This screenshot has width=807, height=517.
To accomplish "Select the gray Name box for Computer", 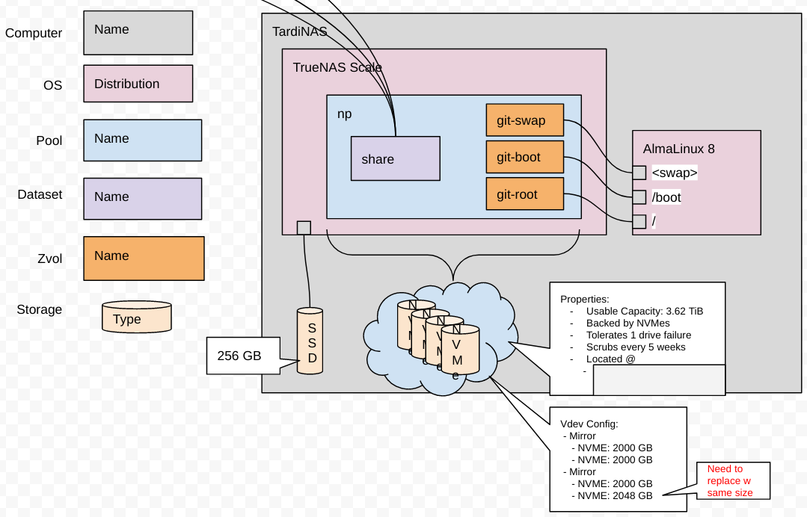I will [138, 33].
